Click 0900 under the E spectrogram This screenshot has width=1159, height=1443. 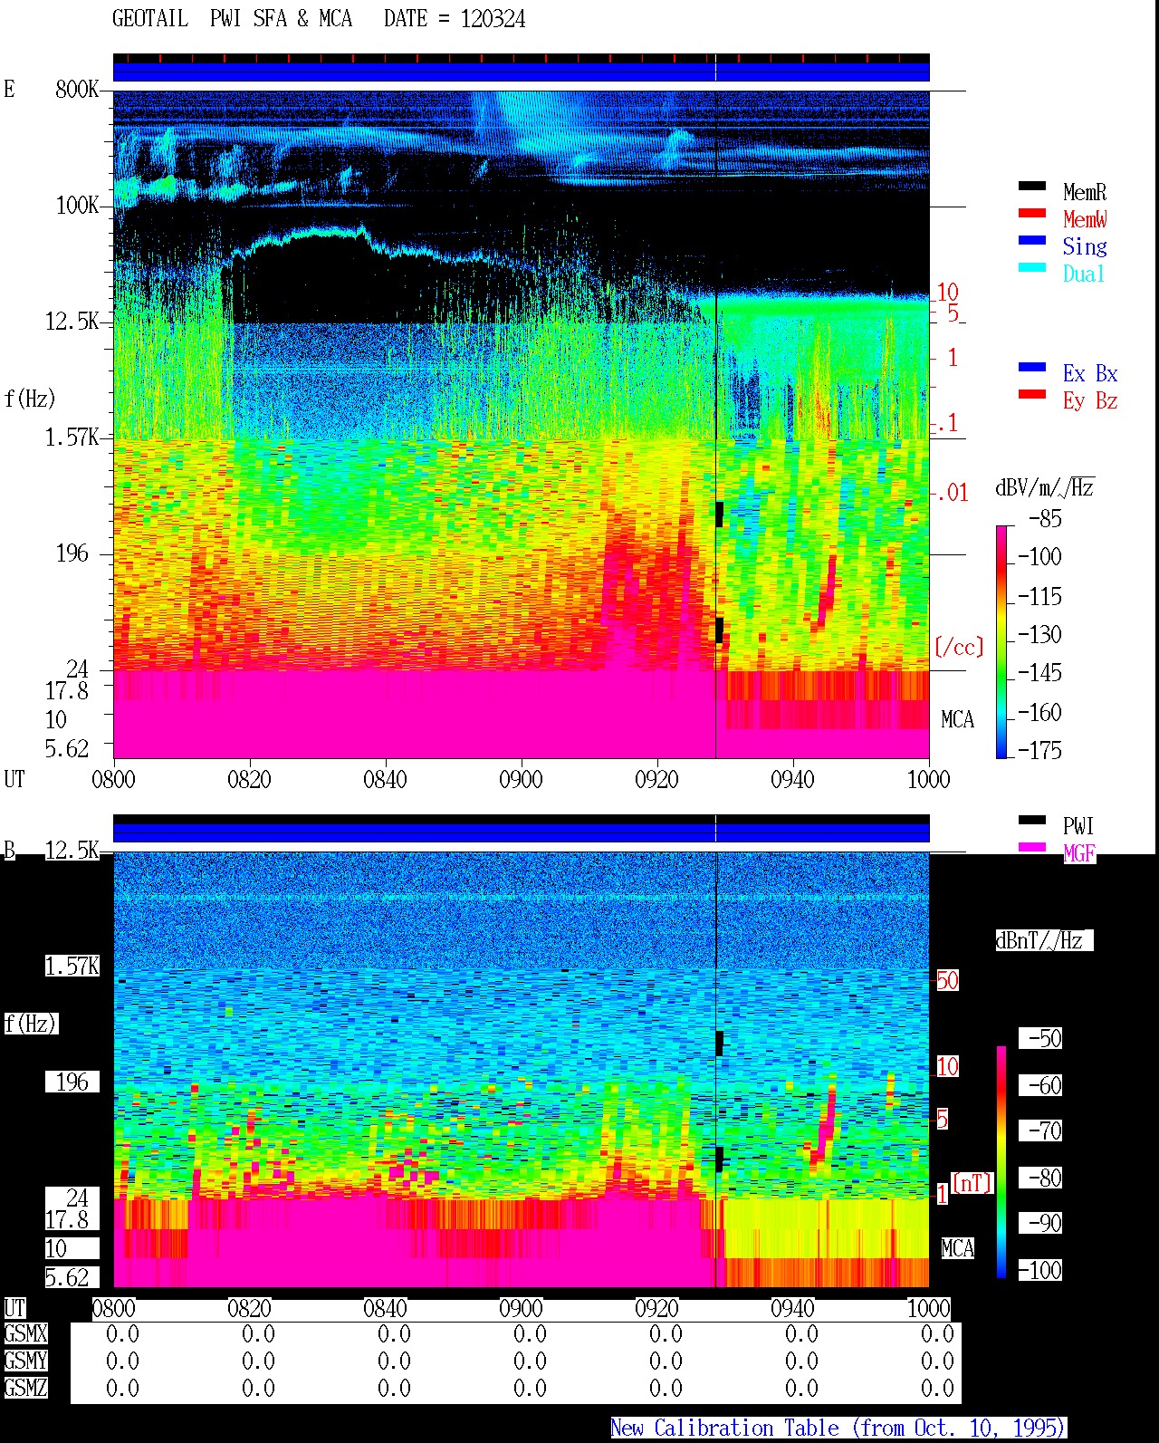pyautogui.click(x=521, y=779)
